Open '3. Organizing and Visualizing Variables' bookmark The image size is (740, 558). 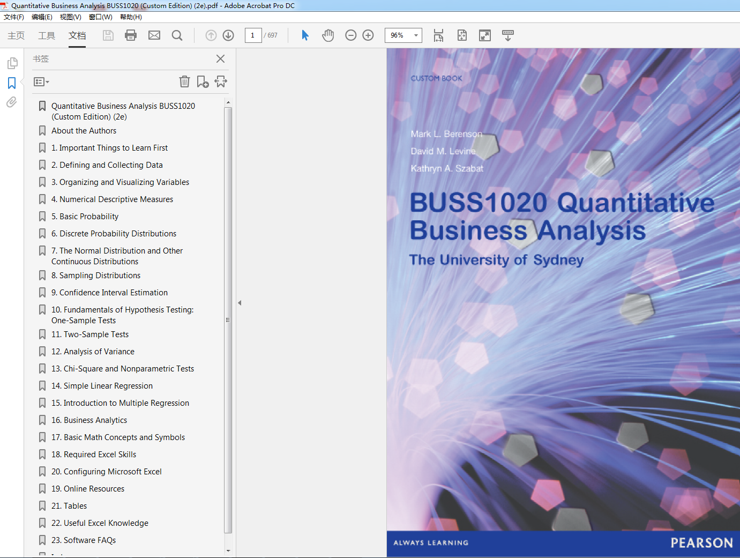pyautogui.click(x=120, y=182)
